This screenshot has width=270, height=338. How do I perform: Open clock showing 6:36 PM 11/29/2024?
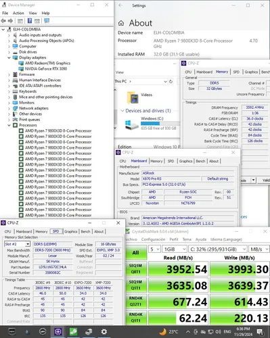point(243,332)
